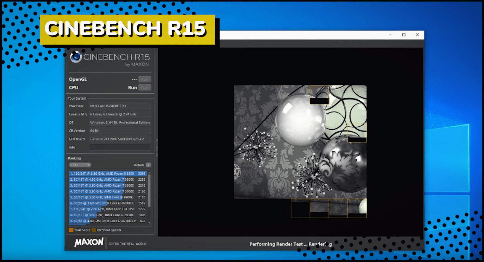Screen dimensions: 484x262
Task: Click the render preview image
Action: tap(300, 152)
